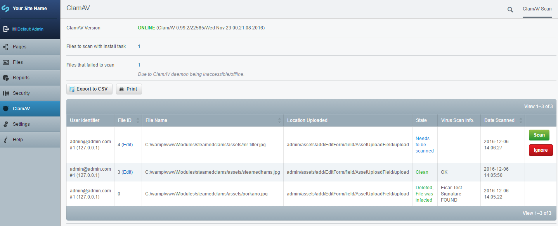
Task: Click the Files picture icon
Action: 6,62
